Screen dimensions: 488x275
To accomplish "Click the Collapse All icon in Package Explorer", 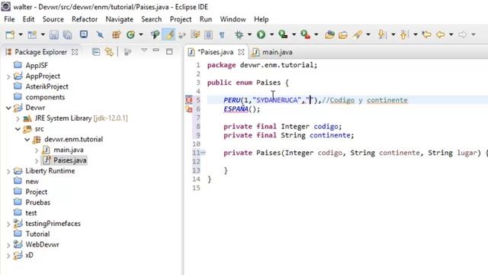I will click(96, 52).
